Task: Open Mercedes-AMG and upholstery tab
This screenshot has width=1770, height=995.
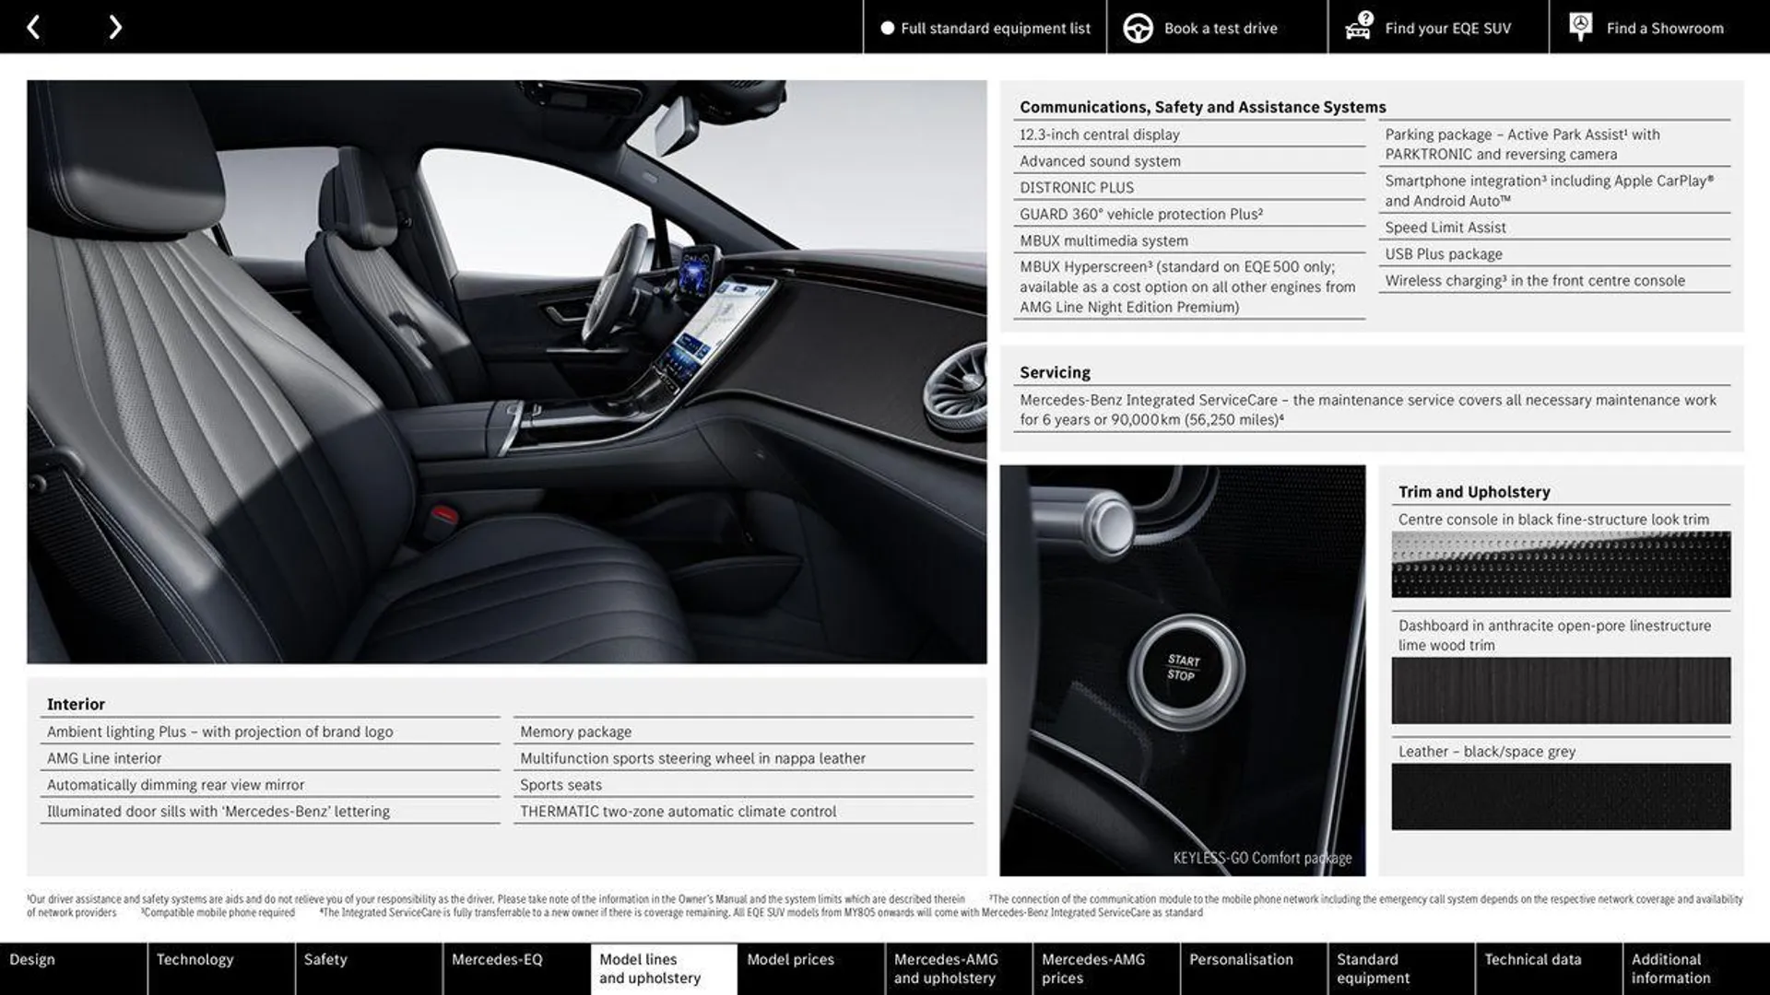Action: pos(959,968)
